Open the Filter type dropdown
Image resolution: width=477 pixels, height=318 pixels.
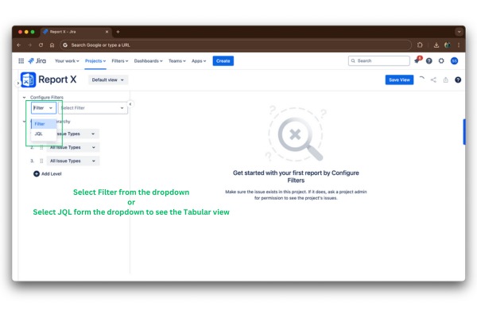pyautogui.click(x=44, y=108)
